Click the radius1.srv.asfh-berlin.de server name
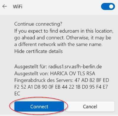 tap(75, 67)
